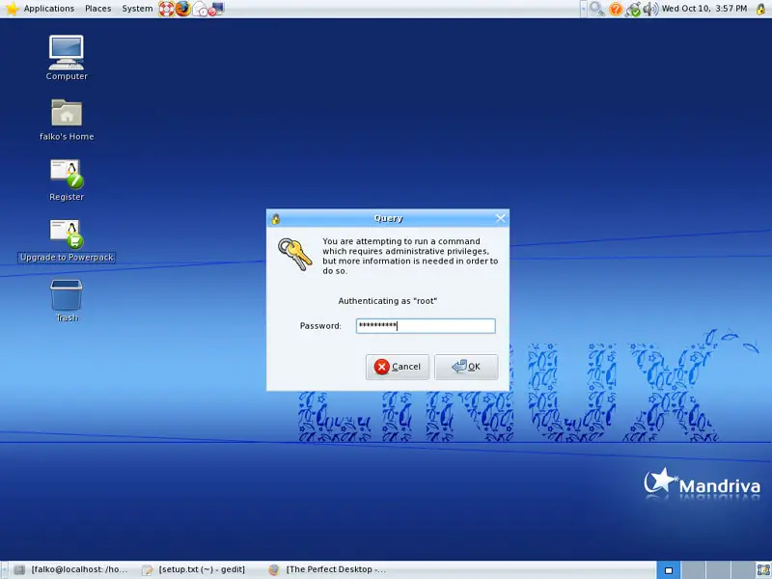Open the Register desktop icon
Image resolution: width=772 pixels, height=579 pixels.
coord(67,180)
